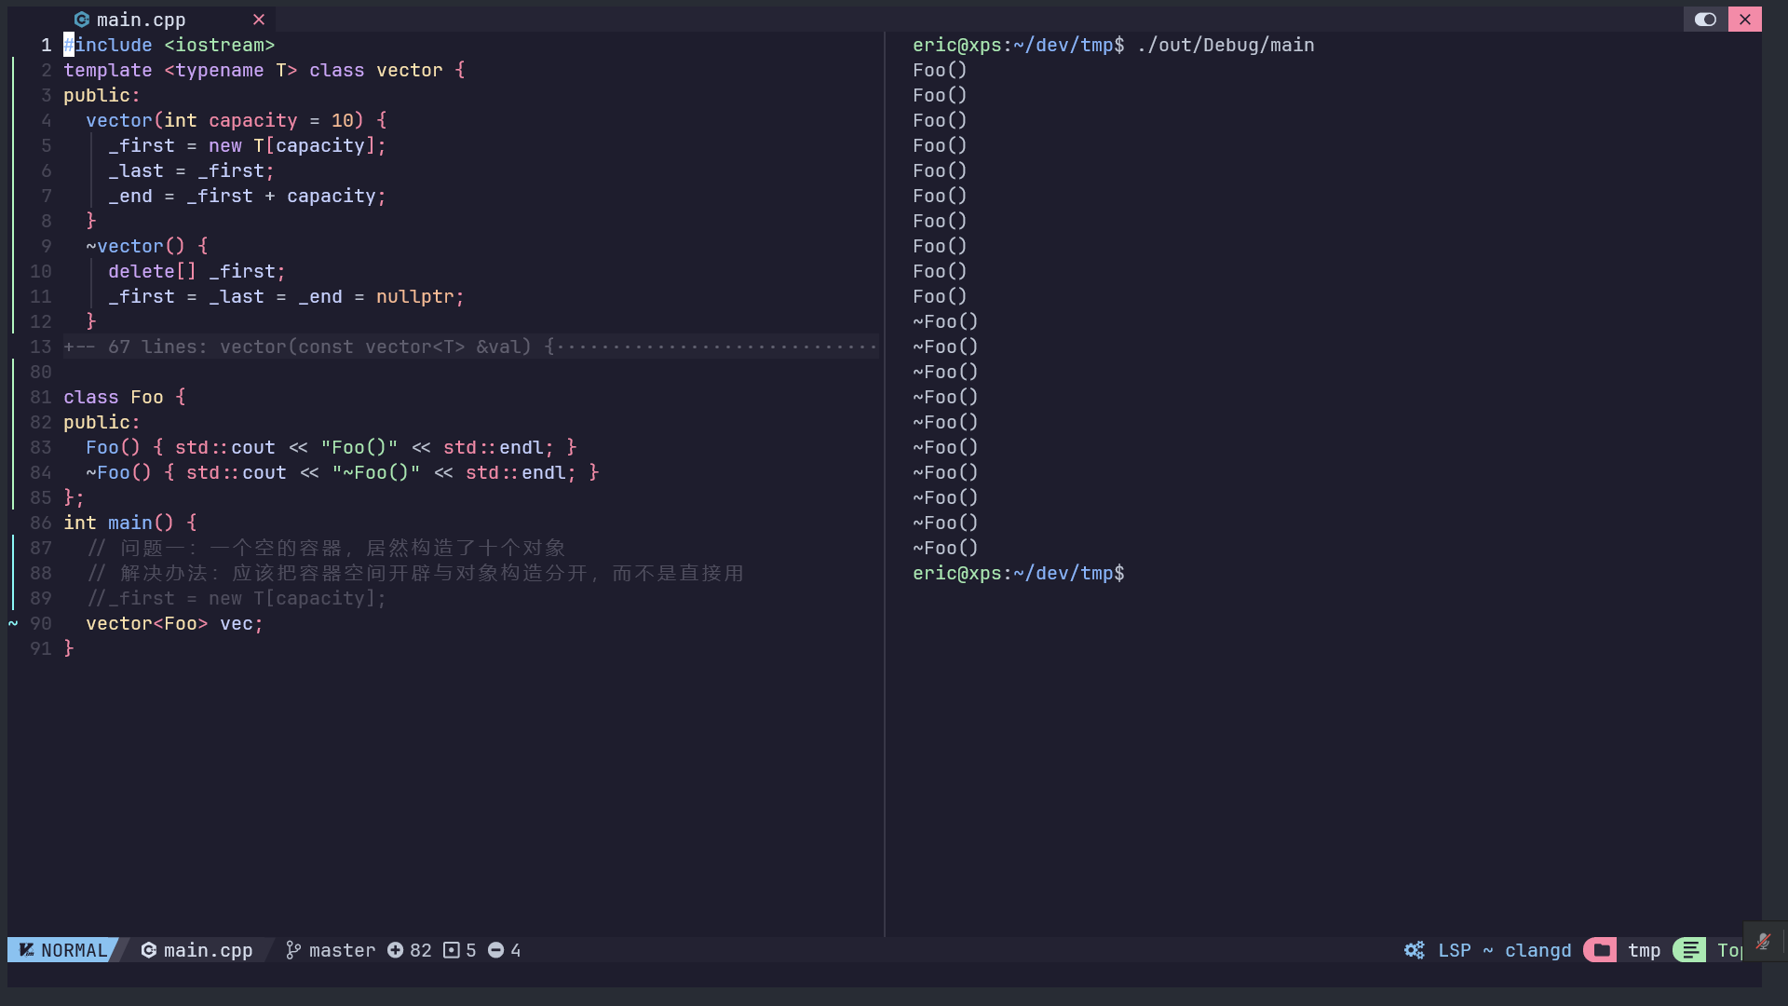Close the main.cpp tab with its x
Image resolution: width=1788 pixels, height=1006 pixels.
pyautogui.click(x=259, y=20)
